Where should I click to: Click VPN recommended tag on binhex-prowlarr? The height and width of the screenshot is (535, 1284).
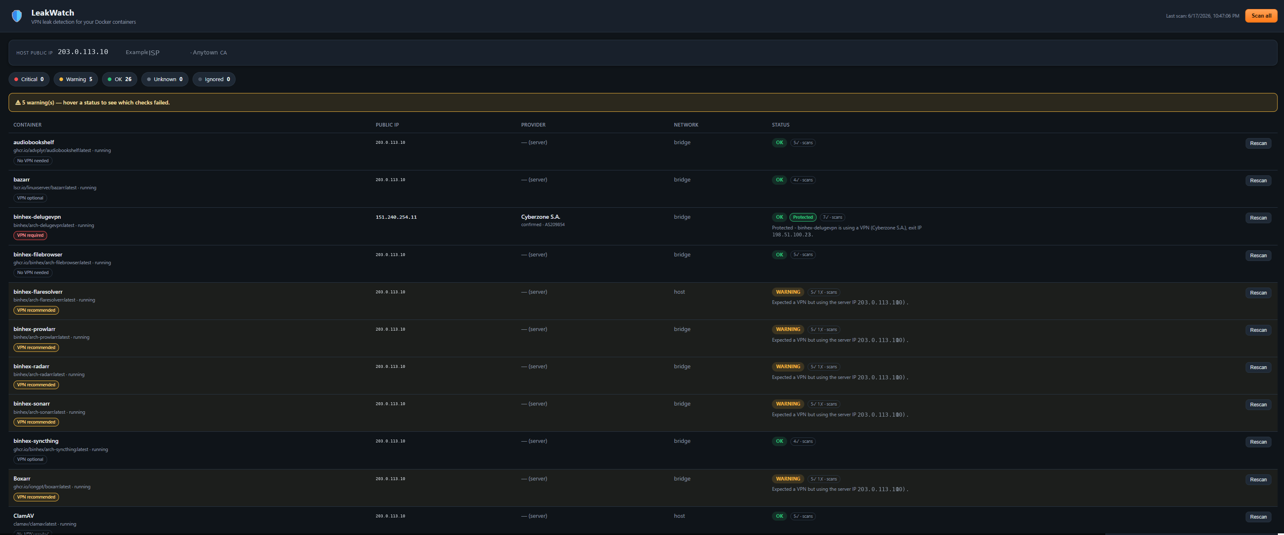36,347
